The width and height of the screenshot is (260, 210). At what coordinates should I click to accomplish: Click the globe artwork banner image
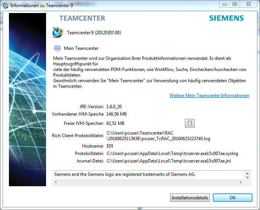(x=27, y=100)
